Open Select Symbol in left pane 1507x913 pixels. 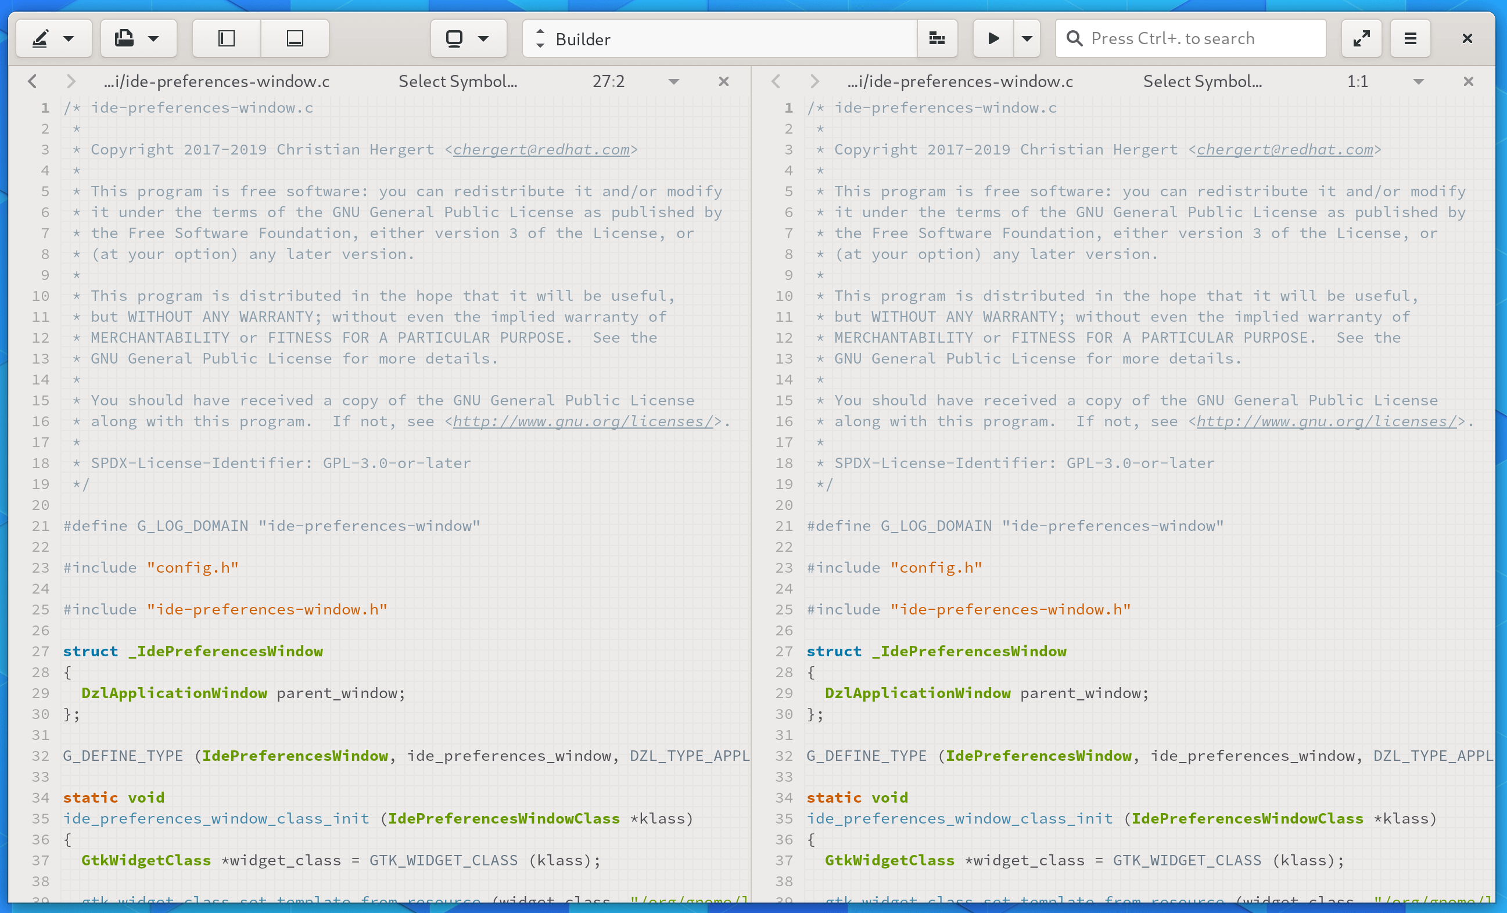pos(458,81)
